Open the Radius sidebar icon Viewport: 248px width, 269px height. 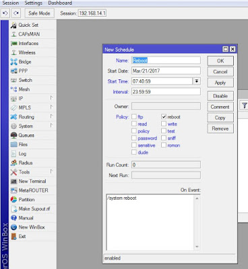(x=13, y=163)
